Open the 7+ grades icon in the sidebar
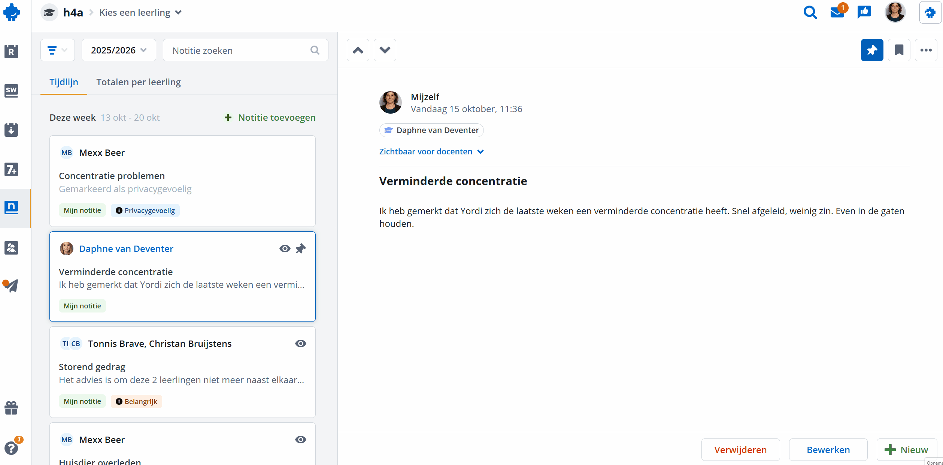Image resolution: width=943 pixels, height=465 pixels. point(11,169)
